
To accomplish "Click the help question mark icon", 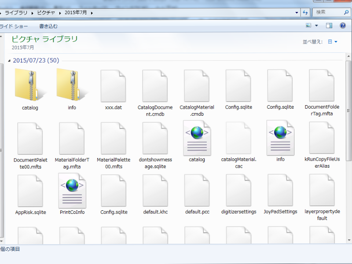I will 342,26.
